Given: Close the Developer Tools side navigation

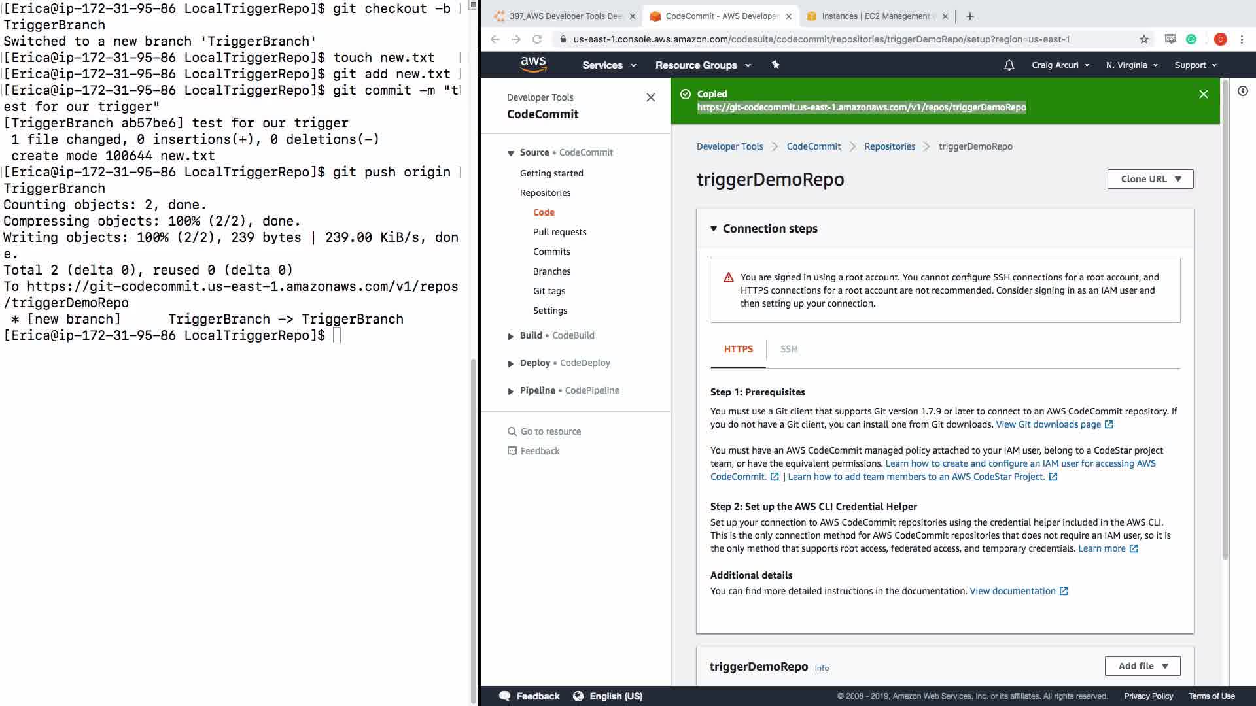Looking at the screenshot, I should pos(650,97).
